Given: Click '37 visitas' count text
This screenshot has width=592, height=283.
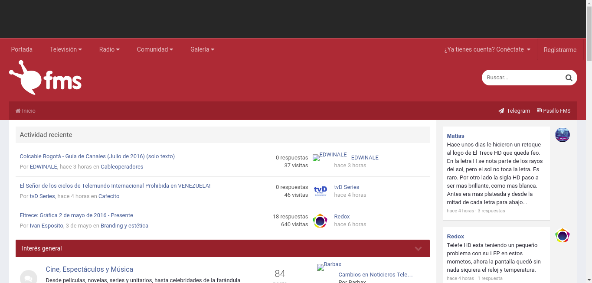Looking at the screenshot, I should (x=296, y=166).
